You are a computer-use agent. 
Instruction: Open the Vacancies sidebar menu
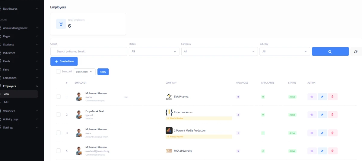[20, 111]
